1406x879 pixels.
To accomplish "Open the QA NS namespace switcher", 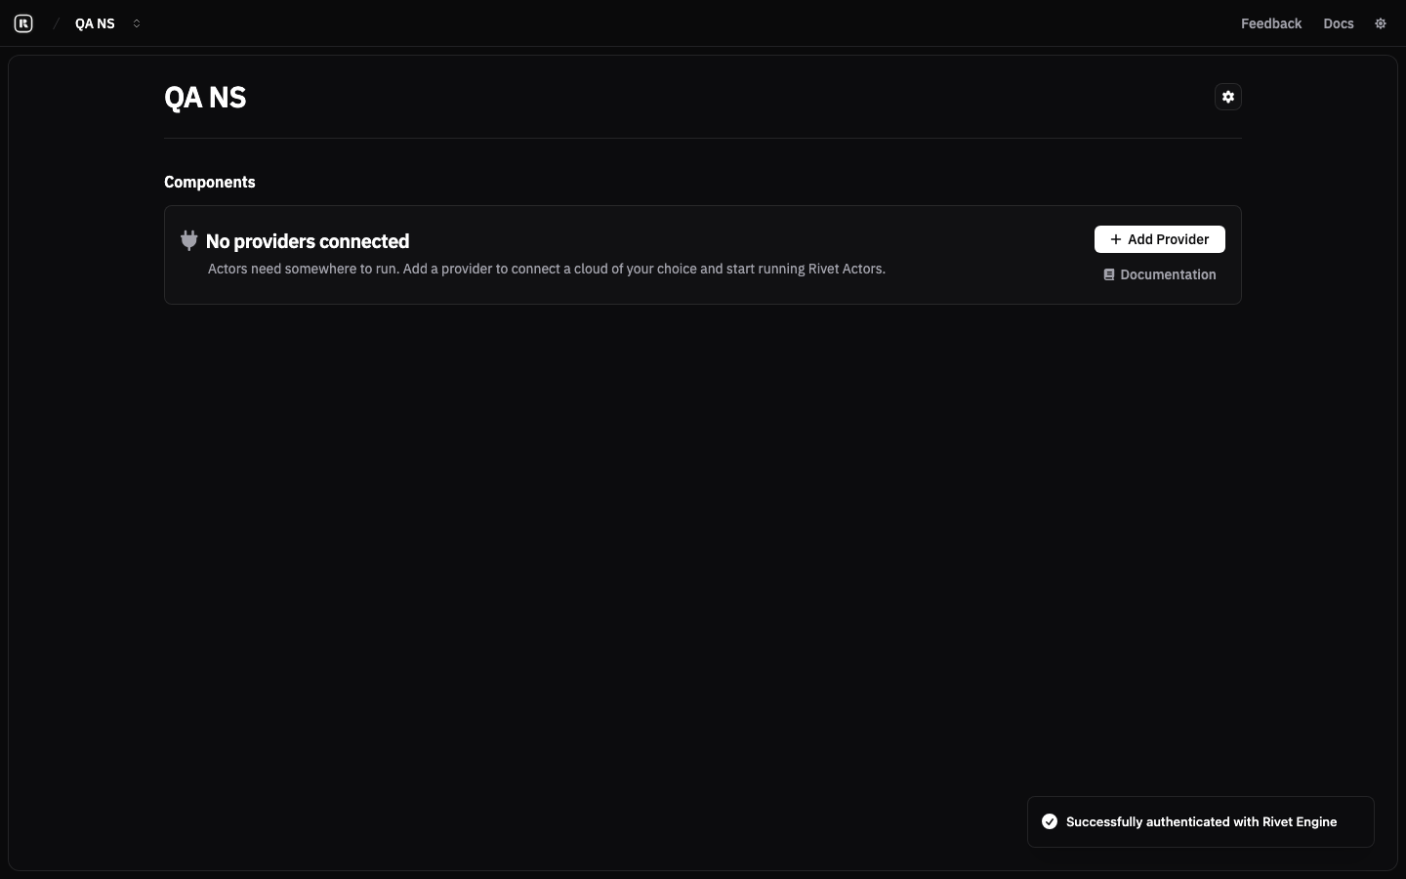I will pos(108,23).
